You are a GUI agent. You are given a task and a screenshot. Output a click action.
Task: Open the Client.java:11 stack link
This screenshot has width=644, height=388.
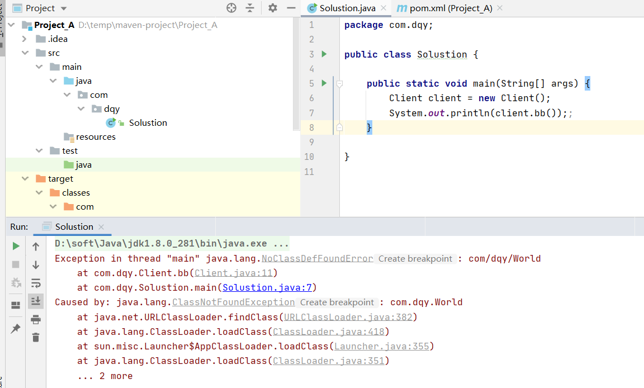click(x=233, y=273)
